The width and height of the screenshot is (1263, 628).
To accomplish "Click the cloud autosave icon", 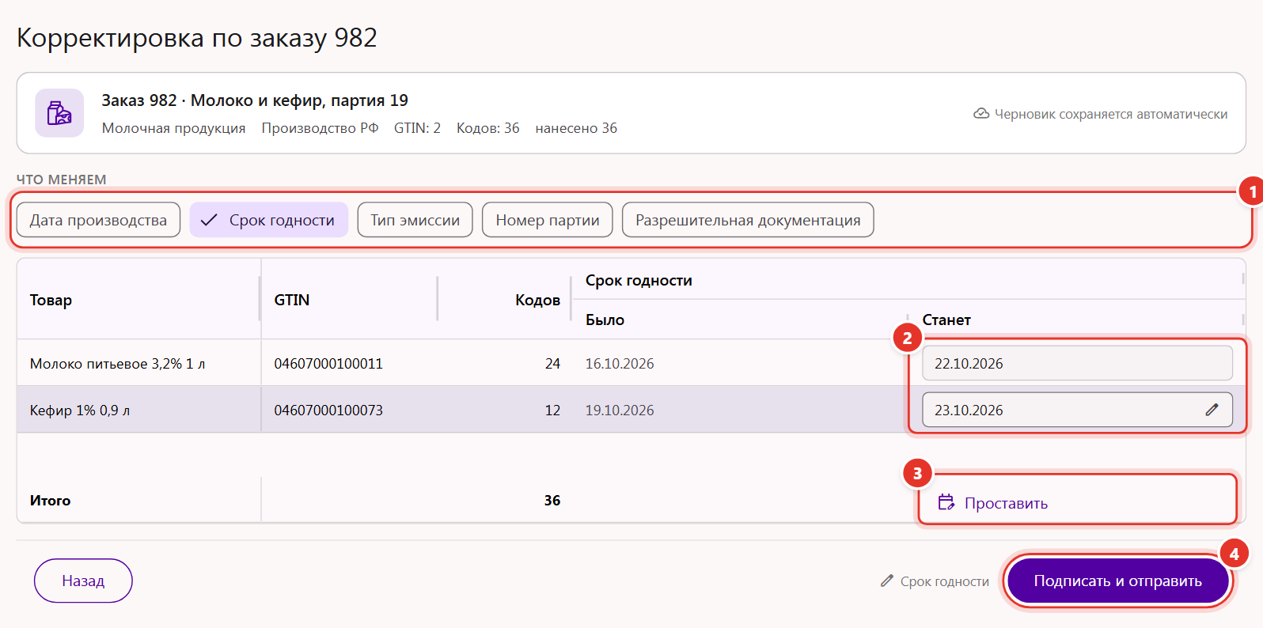I will click(981, 114).
